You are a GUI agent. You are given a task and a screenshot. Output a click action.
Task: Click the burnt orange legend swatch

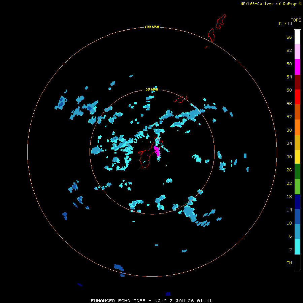pos(297,112)
